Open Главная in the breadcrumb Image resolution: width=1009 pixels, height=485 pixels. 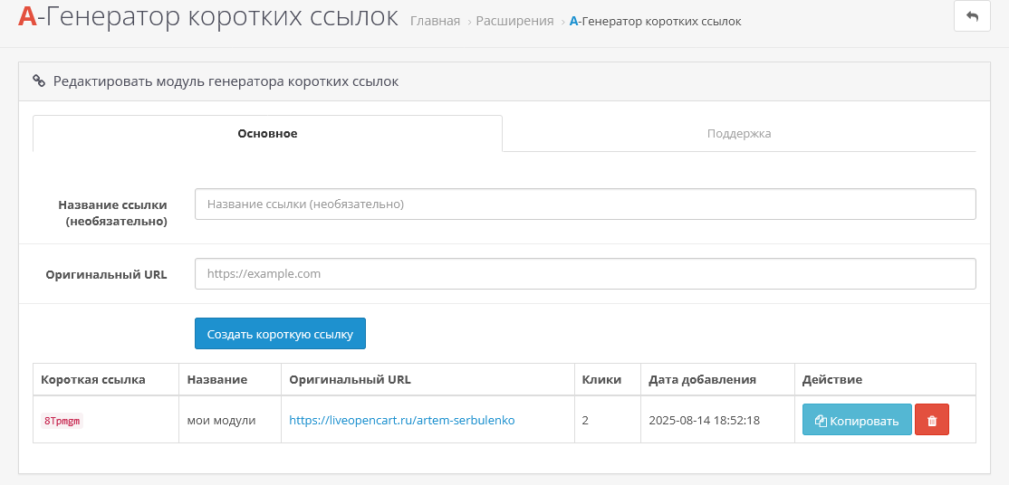[435, 21]
